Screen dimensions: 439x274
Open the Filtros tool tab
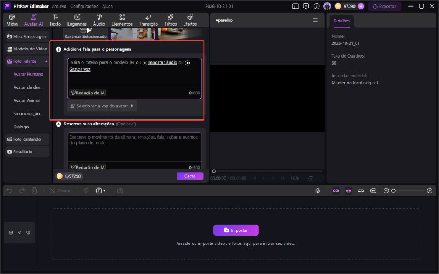coord(171,20)
